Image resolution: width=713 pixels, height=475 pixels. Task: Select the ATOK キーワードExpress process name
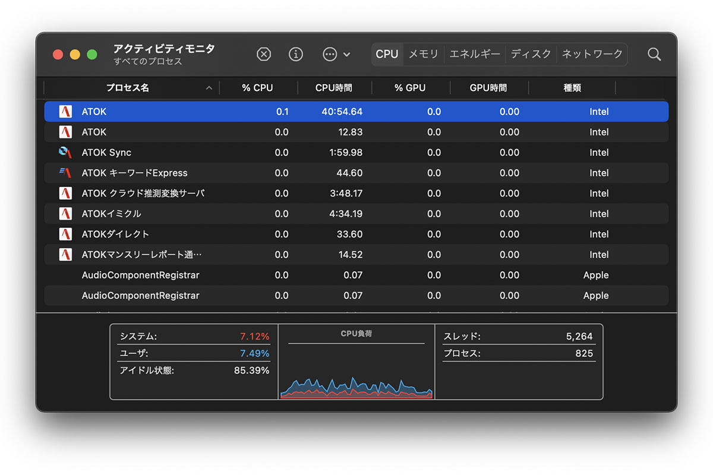134,173
